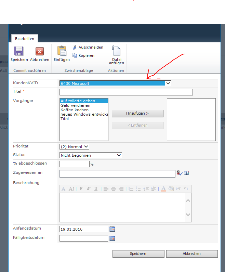This screenshot has width=225, height=272.
Task: Click the red Abbrechen icon in ribbon
Action: click(40, 51)
